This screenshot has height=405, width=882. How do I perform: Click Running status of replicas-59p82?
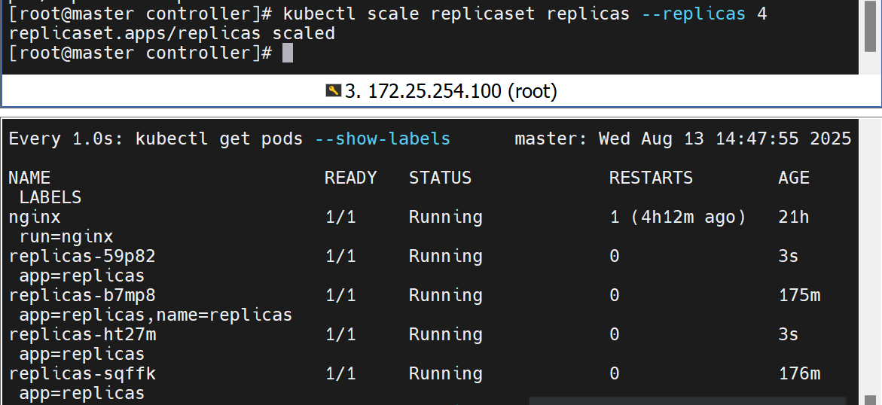coord(445,256)
